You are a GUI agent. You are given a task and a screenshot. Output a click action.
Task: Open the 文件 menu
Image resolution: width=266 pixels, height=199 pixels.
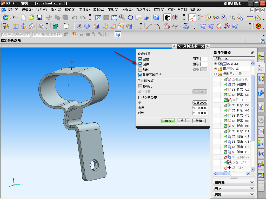click(x=12, y=10)
